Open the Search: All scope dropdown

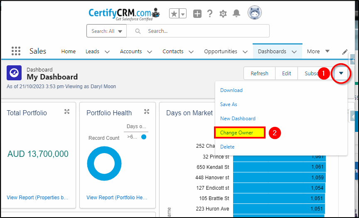click(106, 31)
